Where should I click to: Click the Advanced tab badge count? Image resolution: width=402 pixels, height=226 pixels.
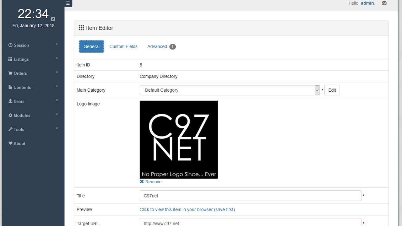(x=172, y=47)
